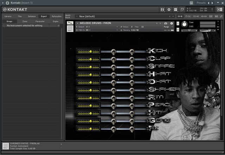
Task: Select instrument page 17-32
Action: coord(188,16)
